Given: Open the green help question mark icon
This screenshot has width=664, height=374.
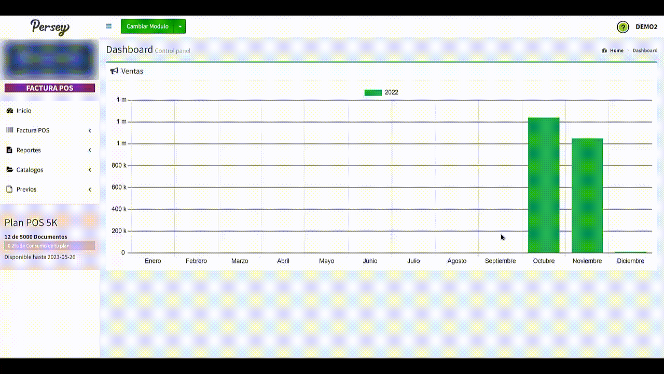Looking at the screenshot, I should pos(622,27).
